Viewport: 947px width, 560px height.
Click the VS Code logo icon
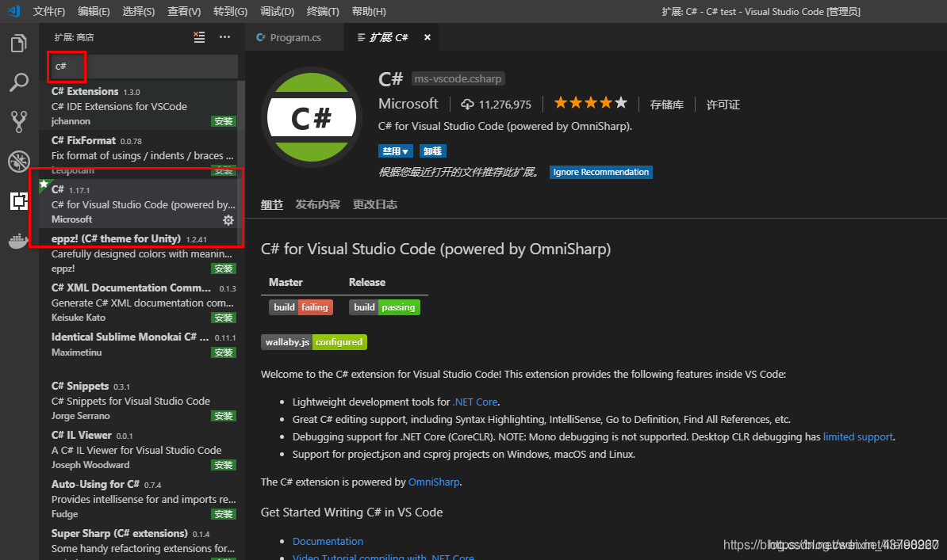click(x=14, y=11)
